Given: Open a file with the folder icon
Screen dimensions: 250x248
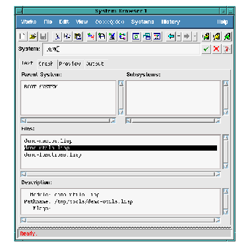Looking at the screenshot, I should tap(33, 36).
